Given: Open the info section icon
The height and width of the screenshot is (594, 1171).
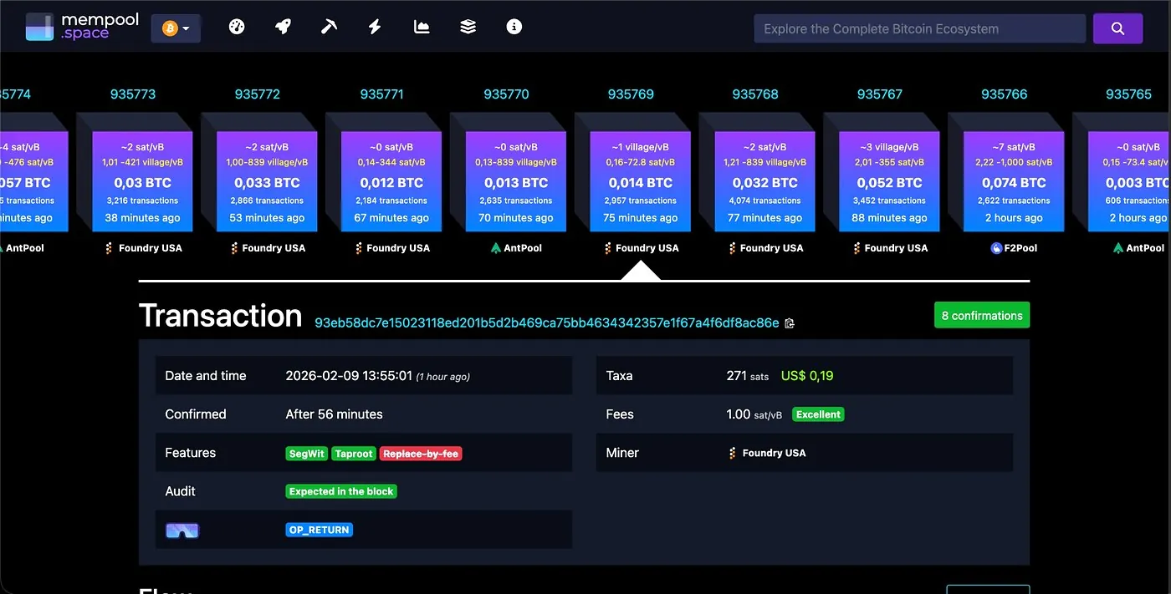Looking at the screenshot, I should pyautogui.click(x=514, y=26).
